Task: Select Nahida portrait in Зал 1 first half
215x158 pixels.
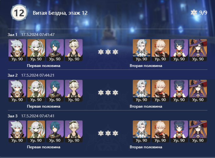Action: tap(36, 50)
